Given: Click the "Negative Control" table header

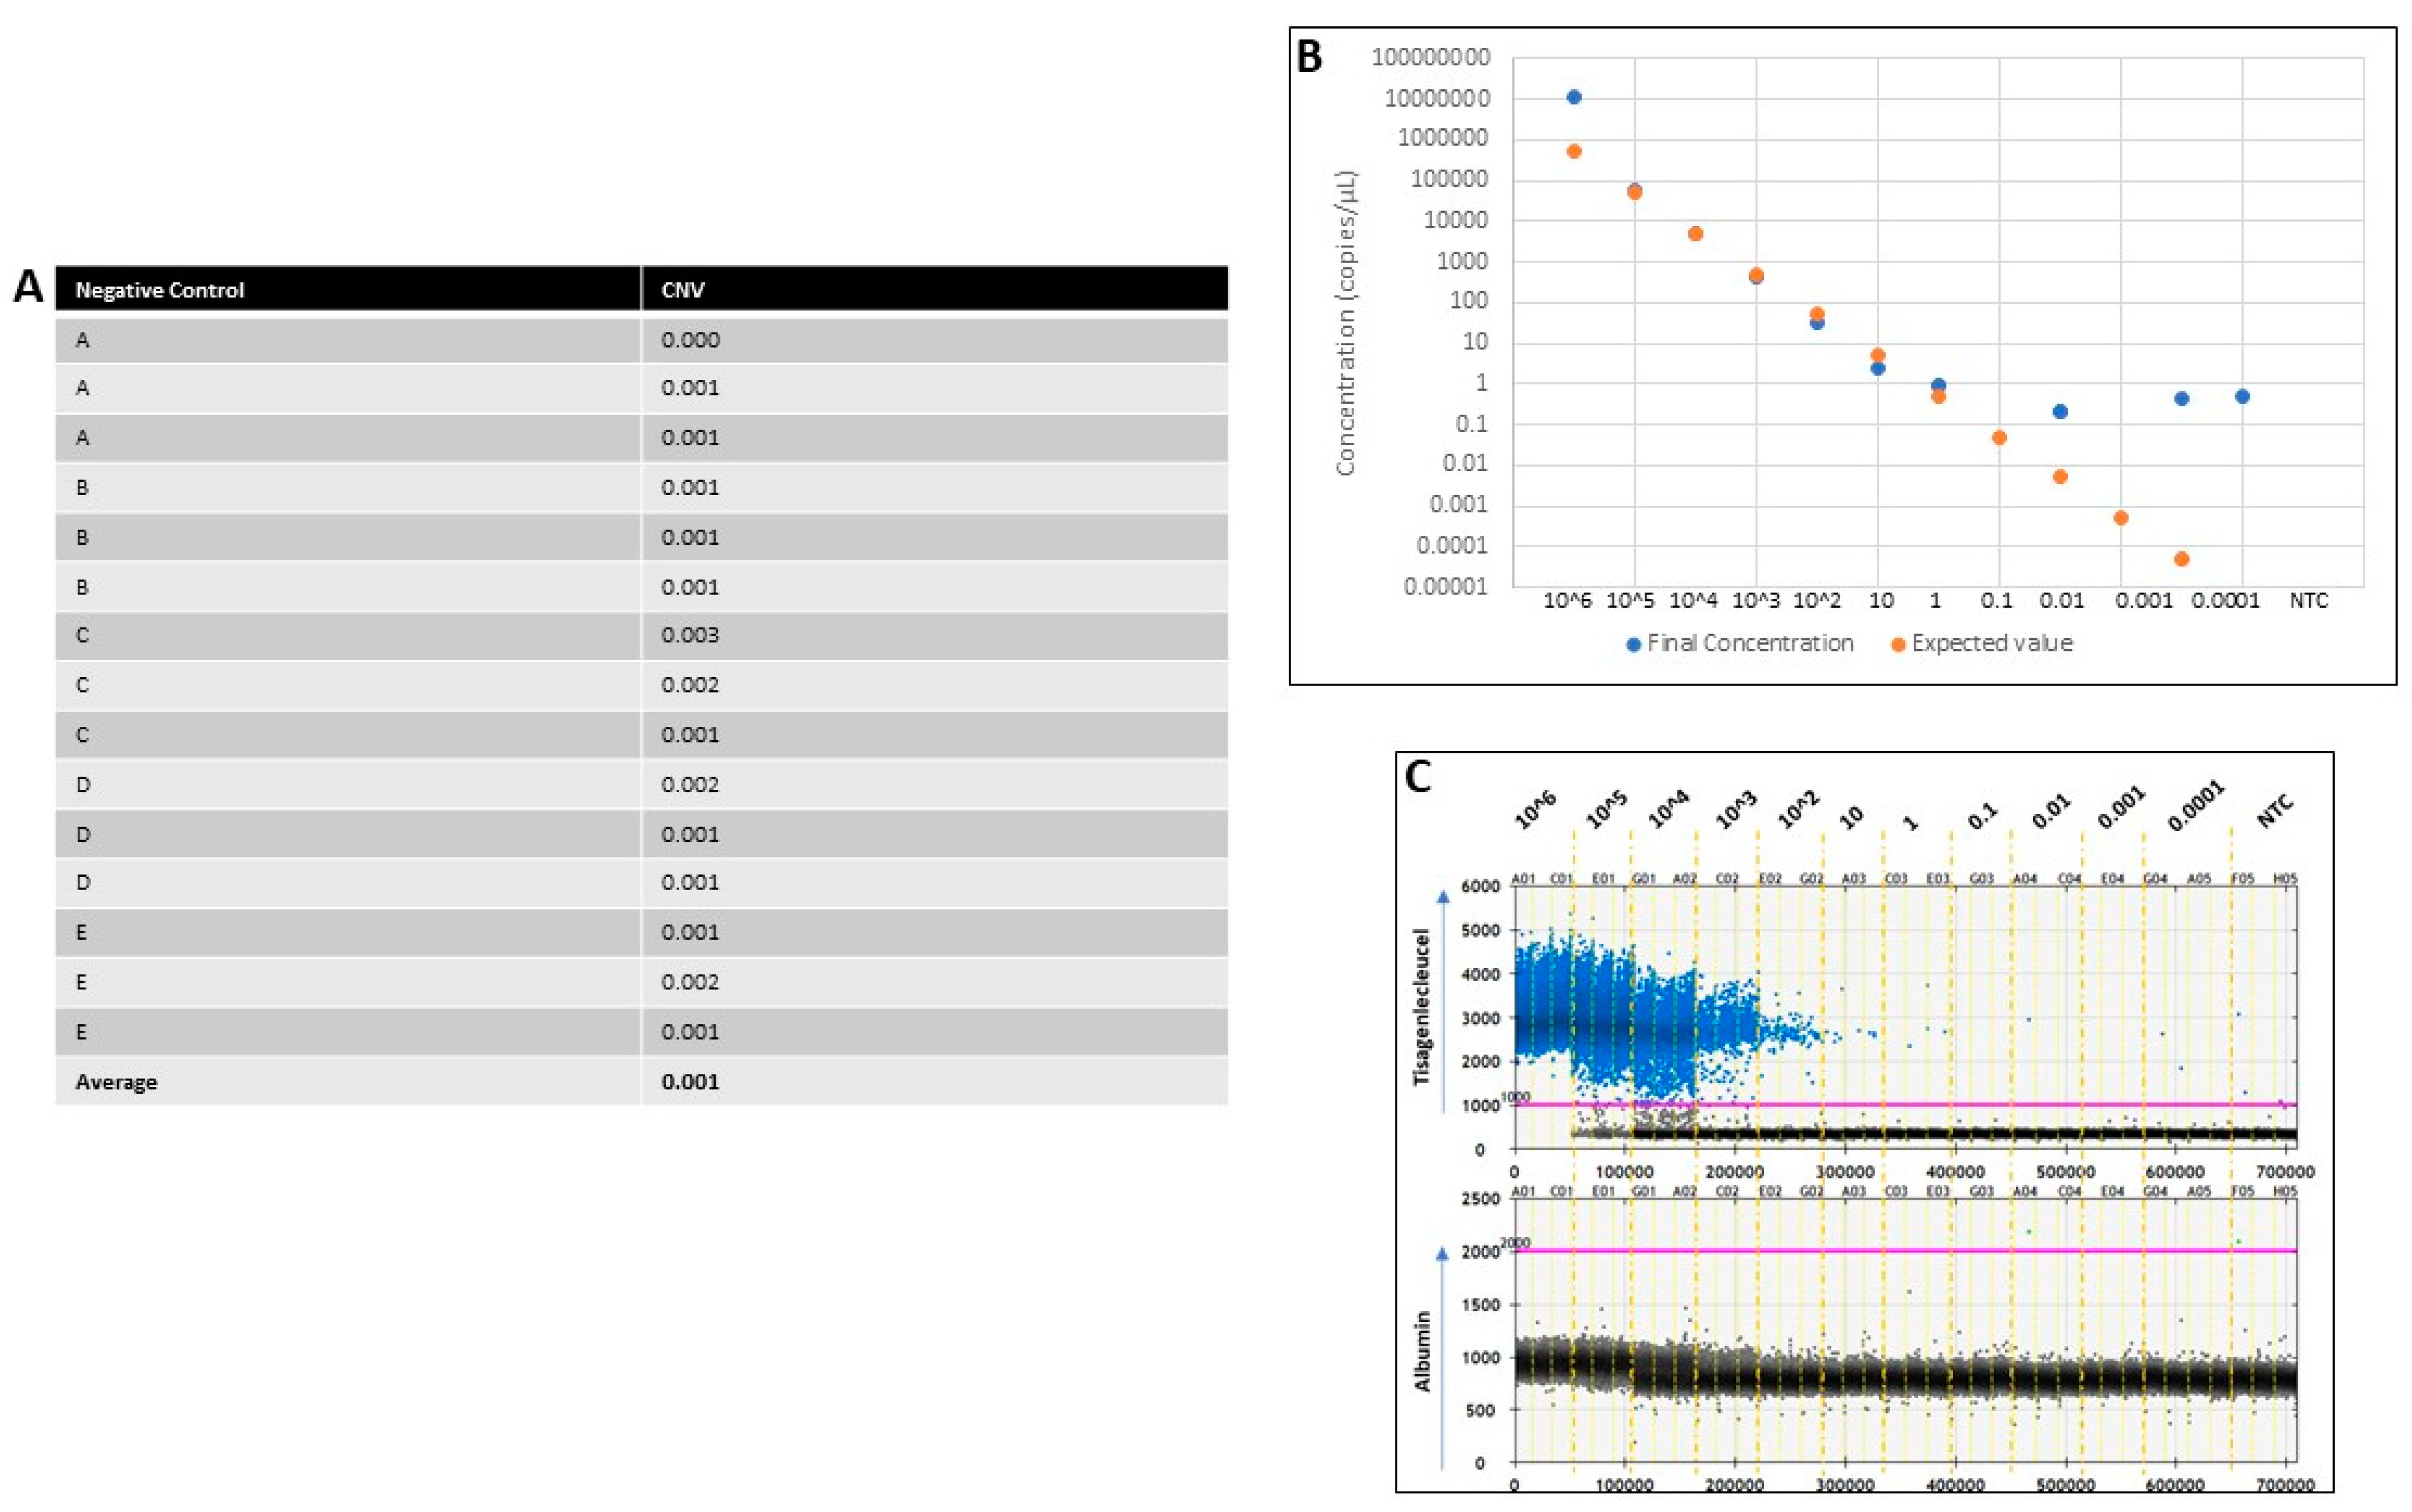Looking at the screenshot, I should tap(348, 289).
